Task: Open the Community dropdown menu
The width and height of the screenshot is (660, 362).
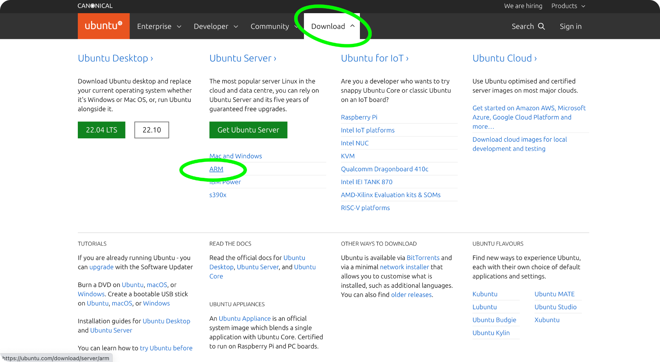Action: [x=274, y=26]
